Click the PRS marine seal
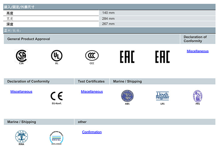This screenshot has width=219, height=149. click(x=198, y=97)
